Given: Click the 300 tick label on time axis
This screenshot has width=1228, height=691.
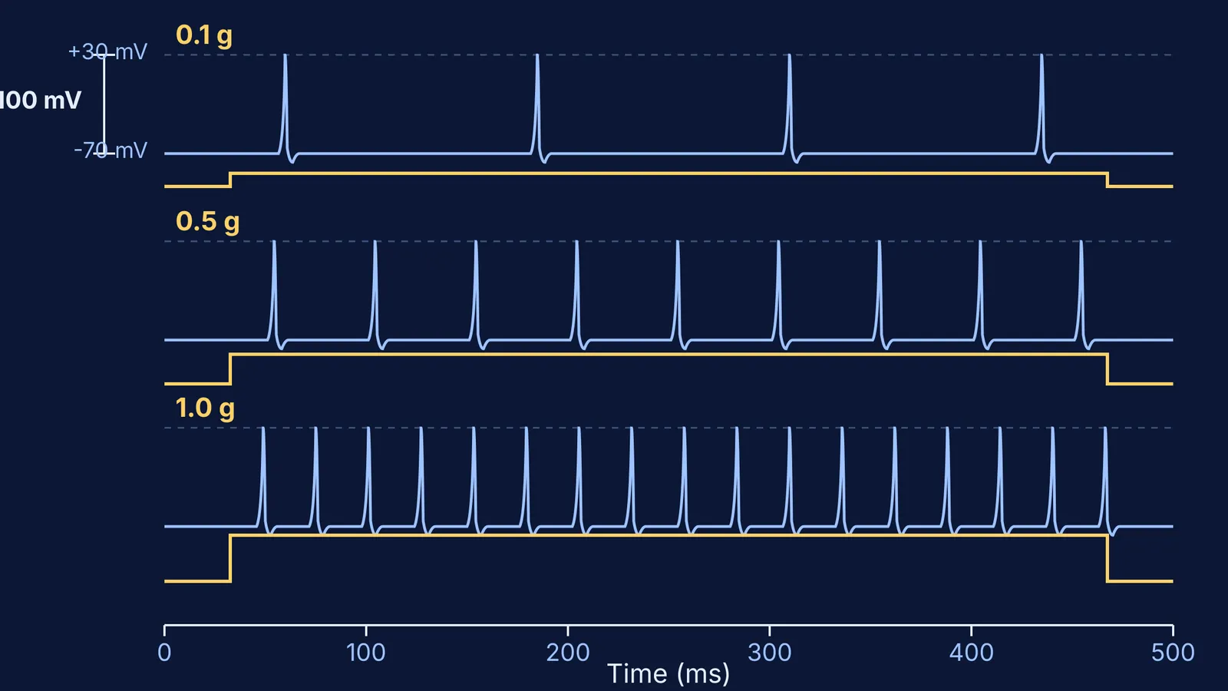Looking at the screenshot, I should coord(770,653).
